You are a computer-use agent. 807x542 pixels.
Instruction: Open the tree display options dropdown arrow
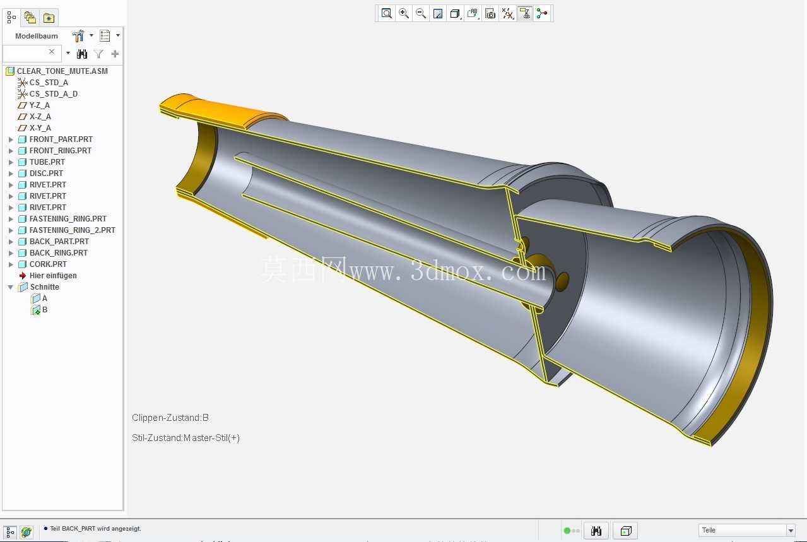coord(118,36)
